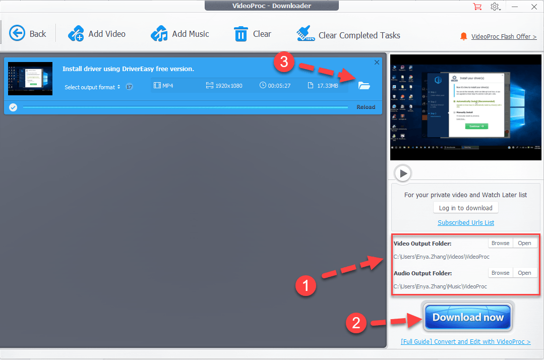Open the settings gear in title bar
This screenshot has width=544, height=360.
[495, 7]
